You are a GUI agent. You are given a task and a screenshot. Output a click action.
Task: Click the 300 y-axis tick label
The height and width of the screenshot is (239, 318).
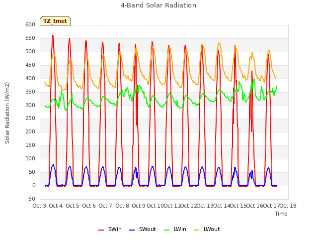click(x=30, y=105)
